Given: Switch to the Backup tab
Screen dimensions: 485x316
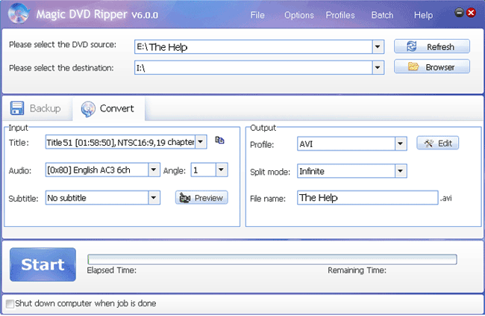Looking at the screenshot, I should [37, 108].
